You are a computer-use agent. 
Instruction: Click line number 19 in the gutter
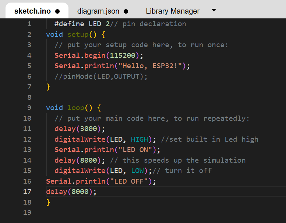point(27,213)
